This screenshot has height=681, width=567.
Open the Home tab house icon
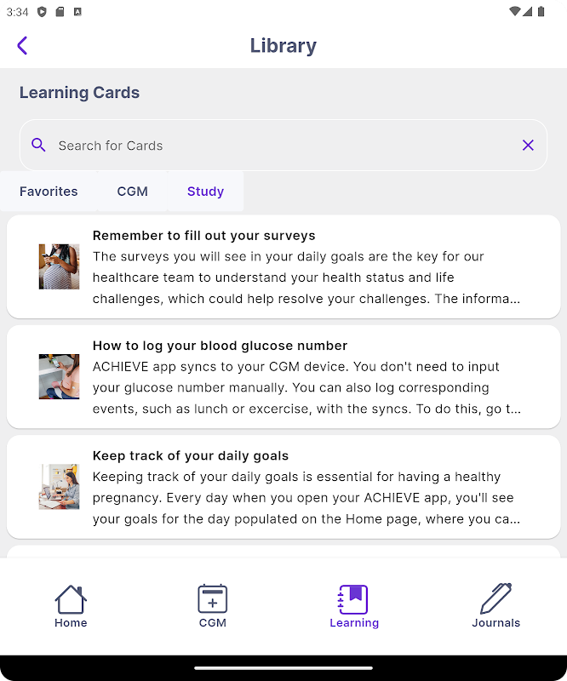pyautogui.click(x=71, y=599)
